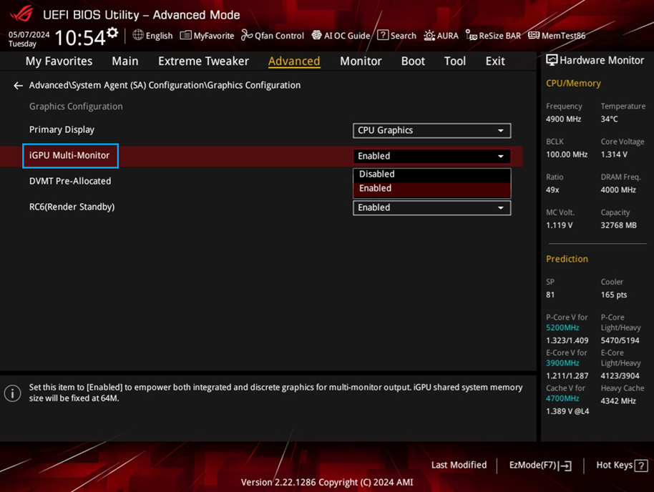The height and width of the screenshot is (492, 654).
Task: Click the Frequency value 4900 MHz
Action: pyautogui.click(x=564, y=119)
